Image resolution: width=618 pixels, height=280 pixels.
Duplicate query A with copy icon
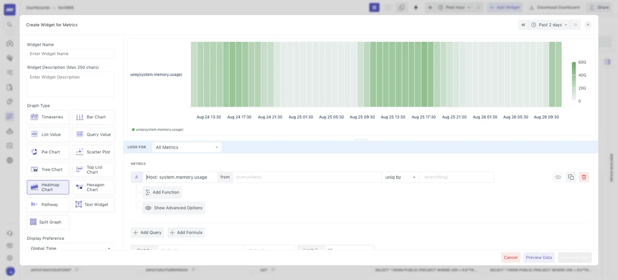[x=571, y=177]
